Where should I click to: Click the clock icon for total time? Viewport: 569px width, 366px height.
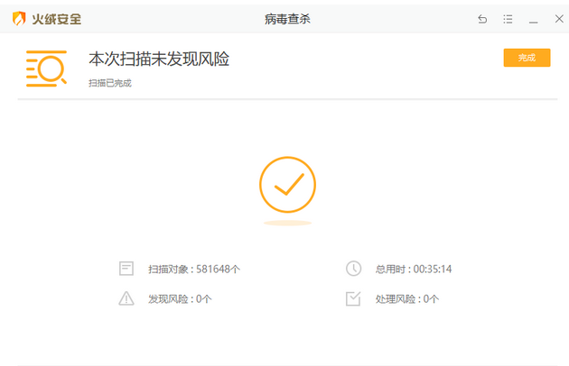click(353, 269)
